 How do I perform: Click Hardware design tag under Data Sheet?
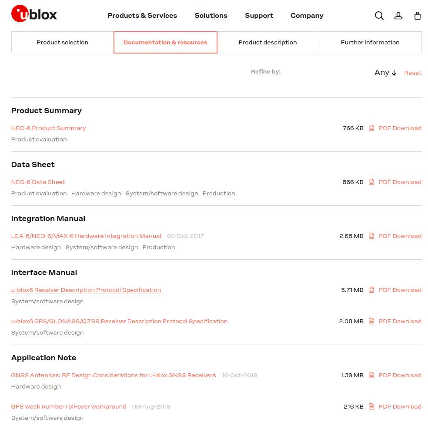pos(96,193)
